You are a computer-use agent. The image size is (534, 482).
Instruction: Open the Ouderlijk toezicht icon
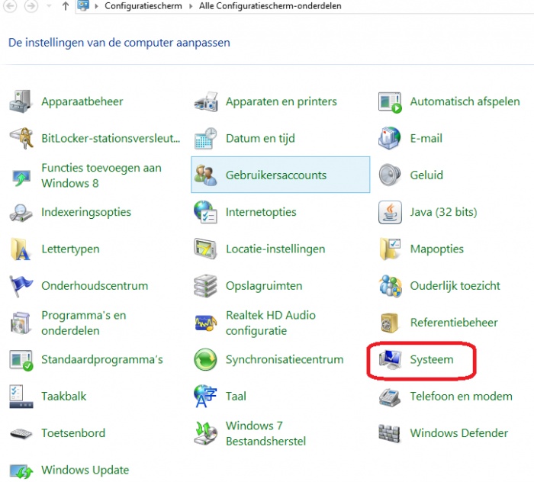tap(390, 285)
